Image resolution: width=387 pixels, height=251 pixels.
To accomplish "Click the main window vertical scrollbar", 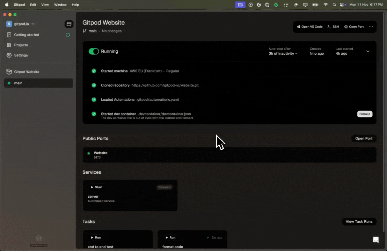I will point(384,122).
